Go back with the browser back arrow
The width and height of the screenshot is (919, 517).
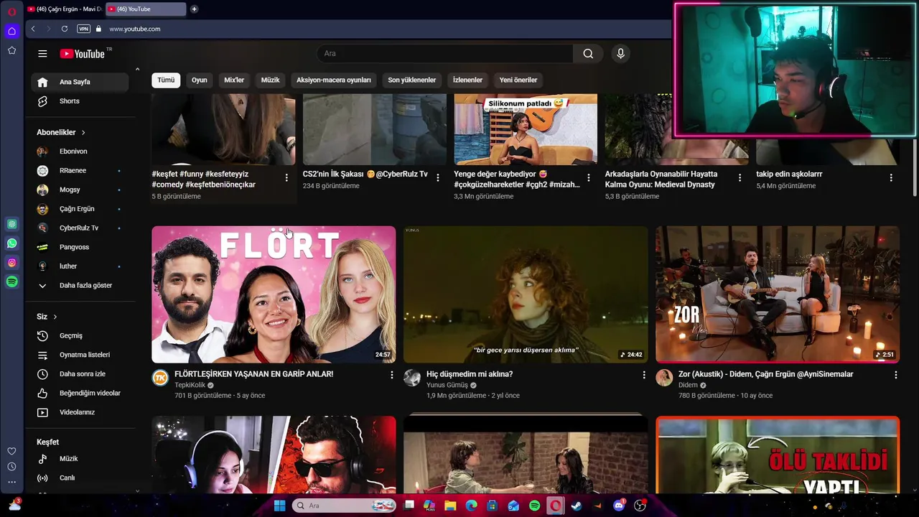point(33,29)
